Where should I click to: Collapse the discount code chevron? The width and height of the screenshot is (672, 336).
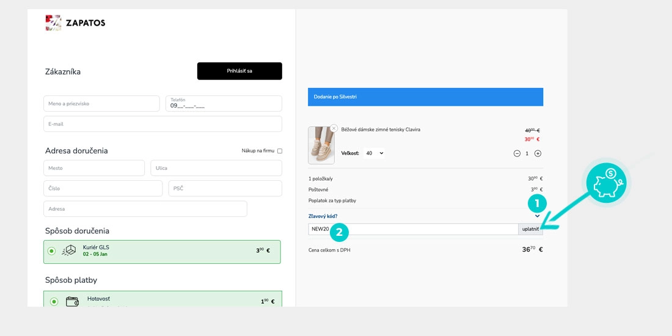pyautogui.click(x=538, y=216)
